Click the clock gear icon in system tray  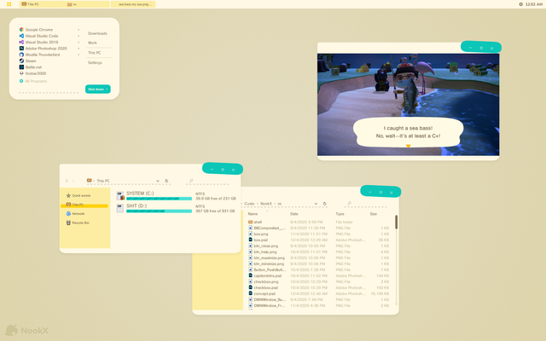(521, 4)
